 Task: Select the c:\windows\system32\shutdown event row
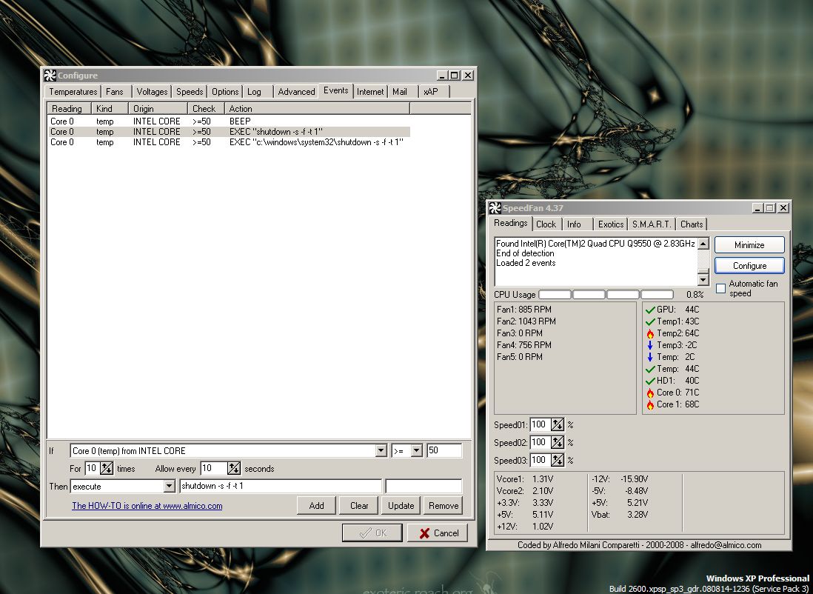tap(230, 142)
